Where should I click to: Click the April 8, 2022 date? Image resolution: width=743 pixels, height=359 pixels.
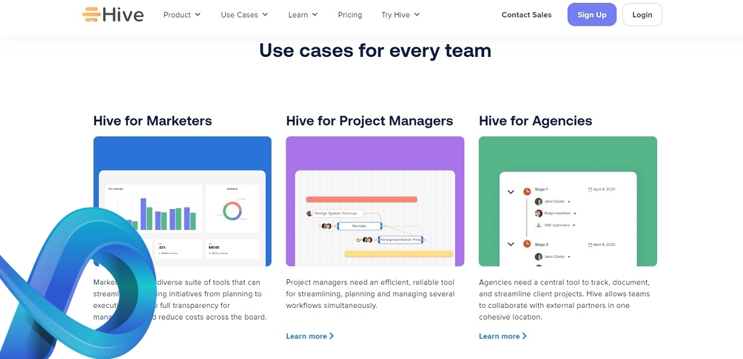click(602, 245)
